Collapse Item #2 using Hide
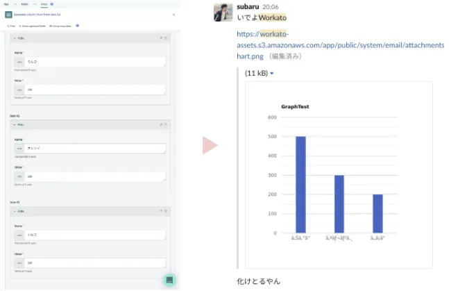The image size is (449, 291). click(19, 125)
